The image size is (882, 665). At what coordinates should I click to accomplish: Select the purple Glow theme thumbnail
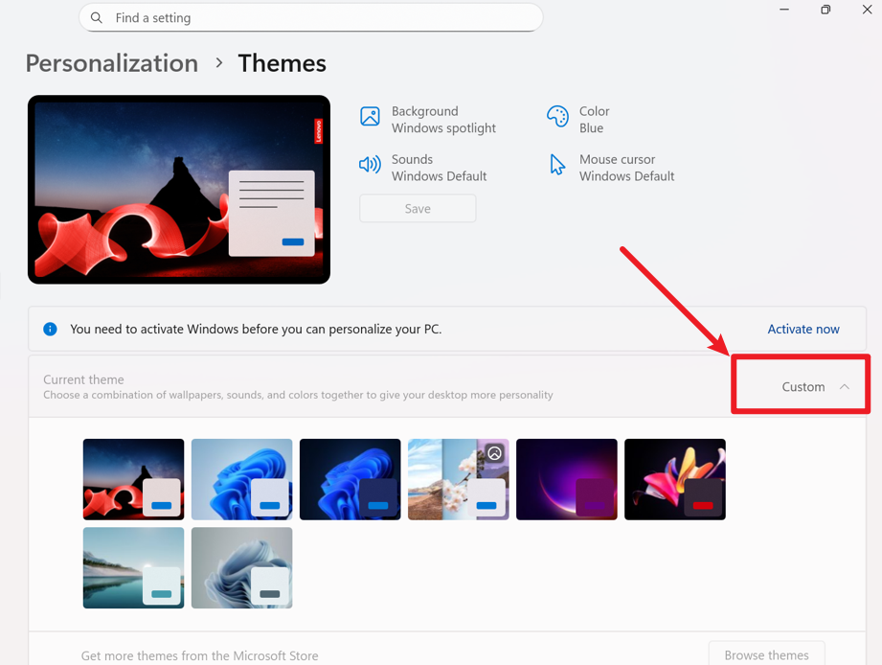(566, 479)
